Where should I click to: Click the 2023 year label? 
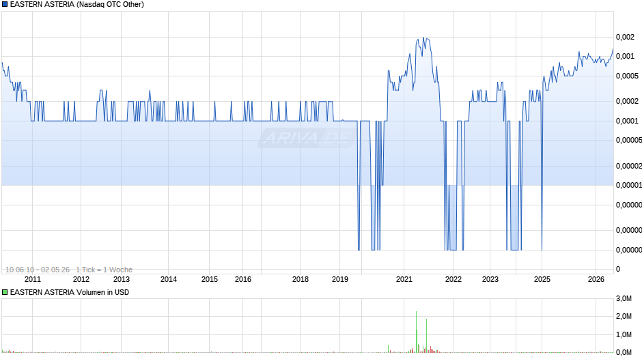click(x=490, y=279)
